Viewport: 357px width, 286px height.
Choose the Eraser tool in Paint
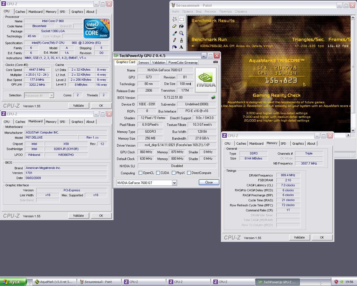[x=175, y=26]
